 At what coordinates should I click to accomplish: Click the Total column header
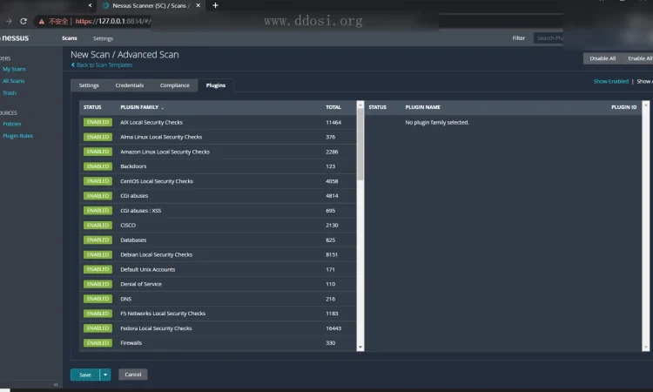pos(333,107)
